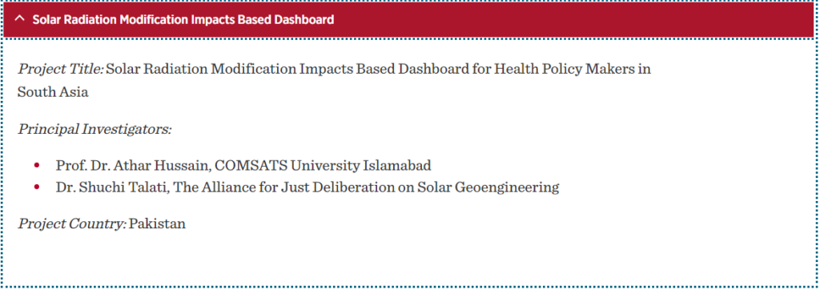Click the Solar Radiation Modification Impacts header title
This screenshot has height=290, width=820.
[183, 20]
